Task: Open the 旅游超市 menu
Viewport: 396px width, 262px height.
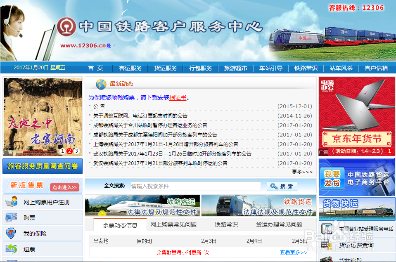Action: tap(236, 68)
